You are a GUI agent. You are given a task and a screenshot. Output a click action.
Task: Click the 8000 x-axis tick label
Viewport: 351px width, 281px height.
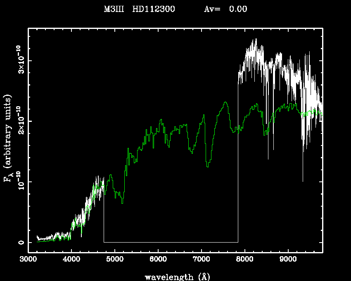244,260
